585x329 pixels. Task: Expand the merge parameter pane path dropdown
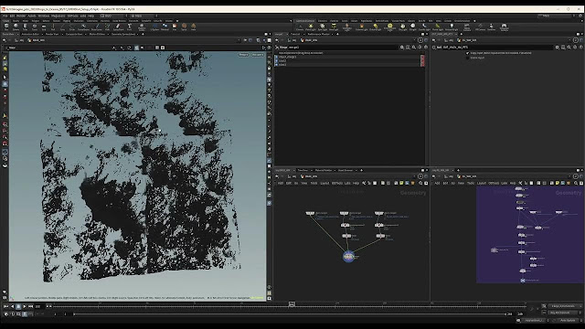[x=414, y=40]
